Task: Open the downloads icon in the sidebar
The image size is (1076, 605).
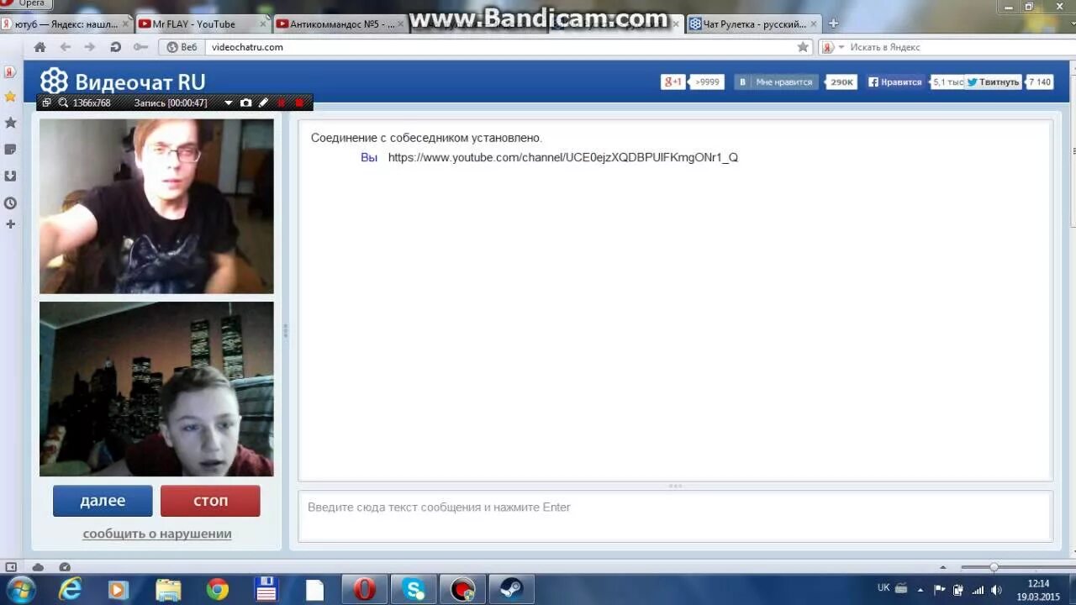Action: 10,176
